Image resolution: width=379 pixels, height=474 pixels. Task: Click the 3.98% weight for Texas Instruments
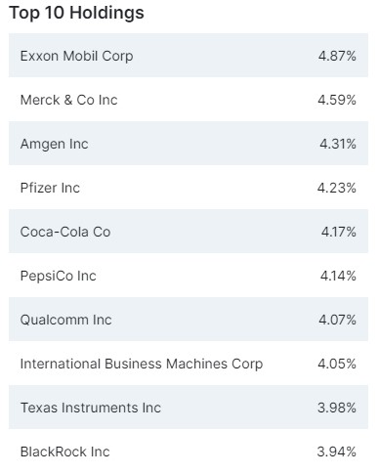[x=337, y=408]
